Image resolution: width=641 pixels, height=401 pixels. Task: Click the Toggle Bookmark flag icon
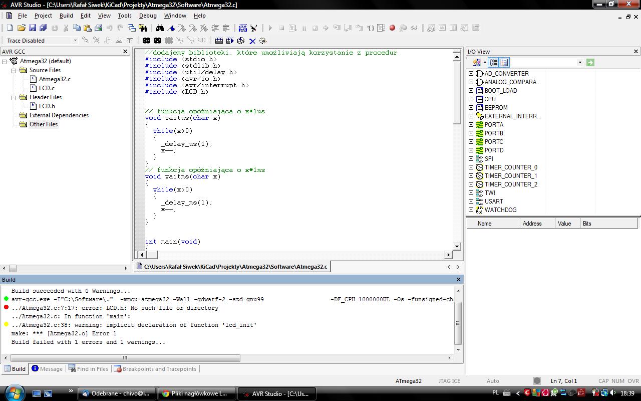coord(171,28)
